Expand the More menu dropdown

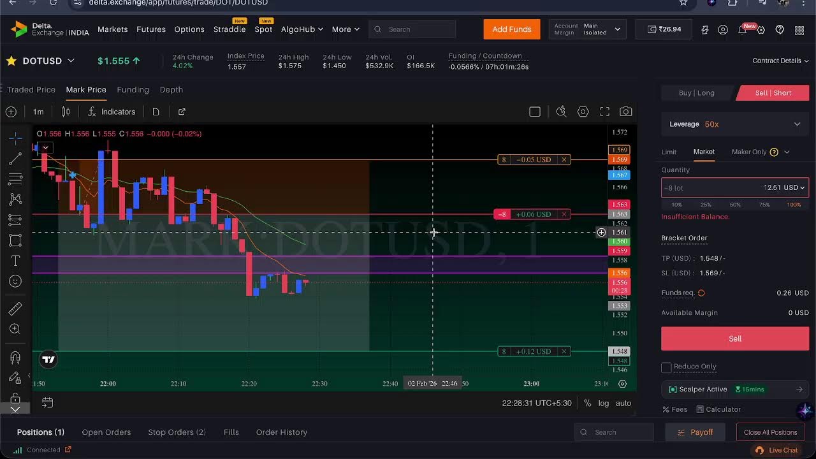[346, 29]
